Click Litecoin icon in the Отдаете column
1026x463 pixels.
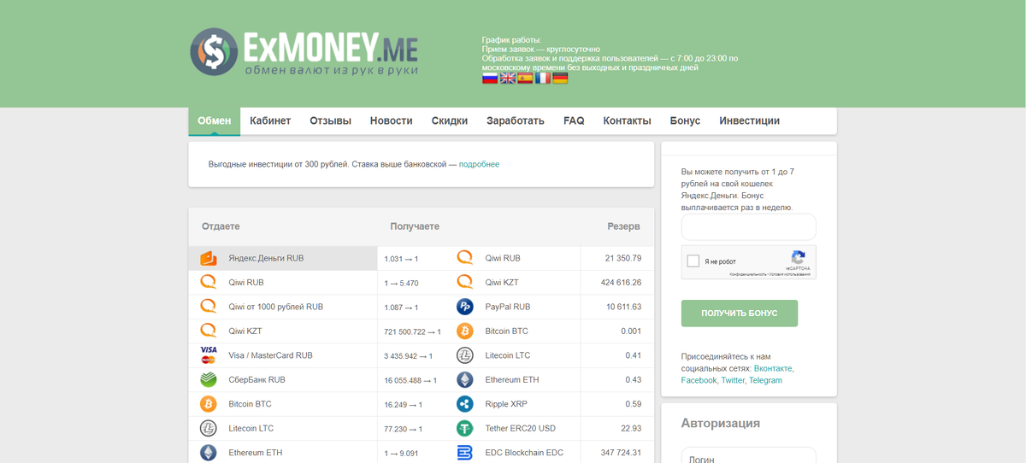point(208,428)
